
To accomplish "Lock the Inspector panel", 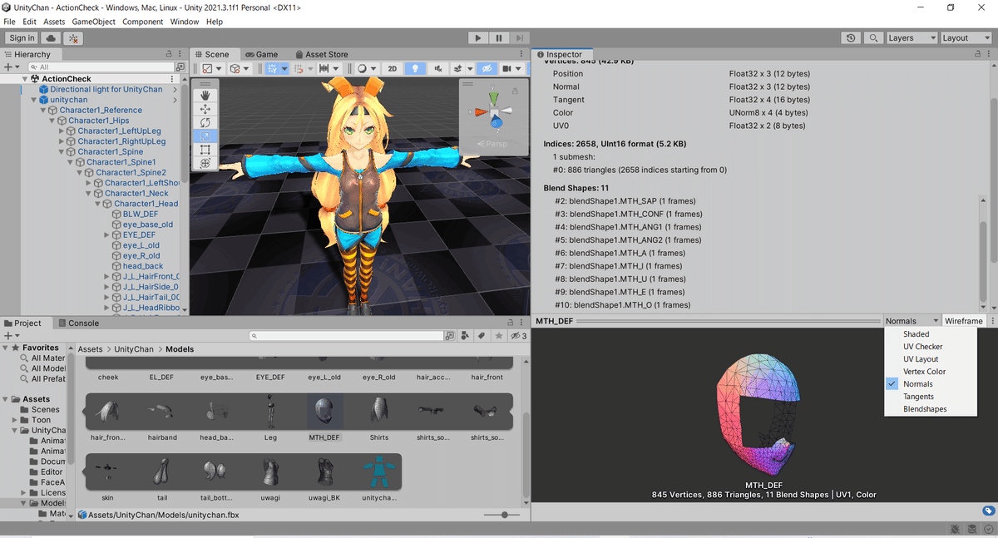I will tap(979, 55).
